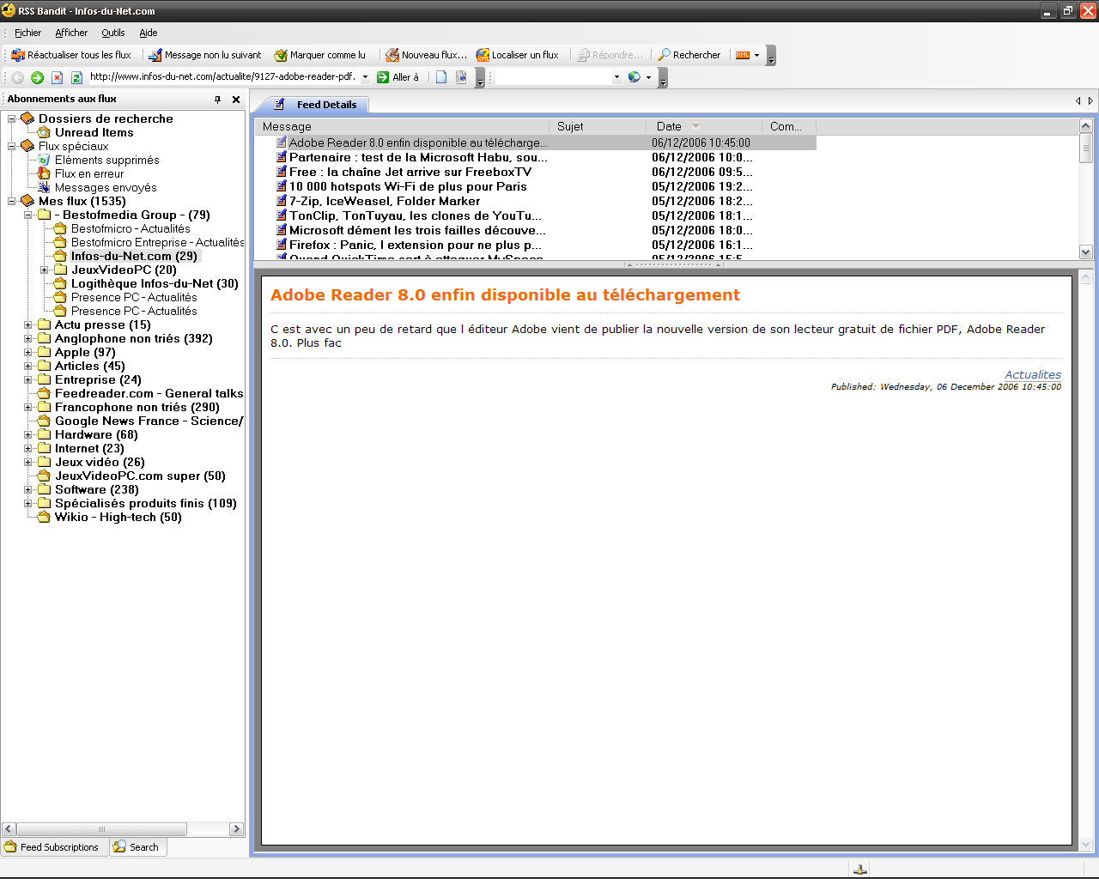Click the web search globe icon
This screenshot has height=879, width=1099.
click(635, 77)
